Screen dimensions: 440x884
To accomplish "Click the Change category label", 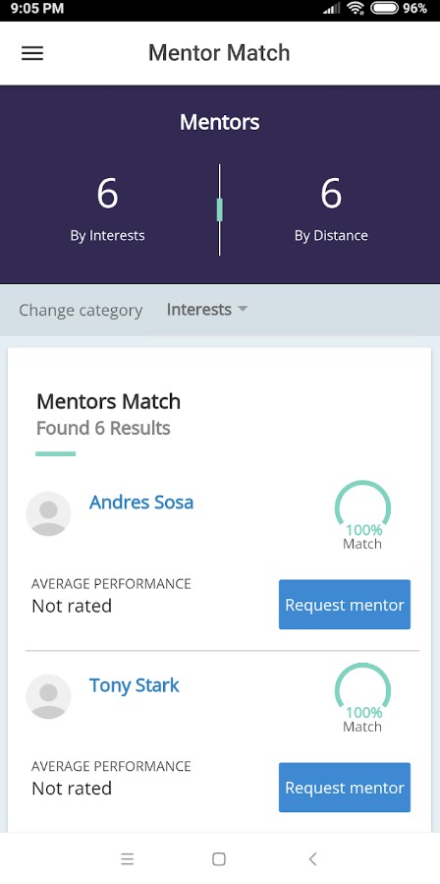I will pos(81,310).
